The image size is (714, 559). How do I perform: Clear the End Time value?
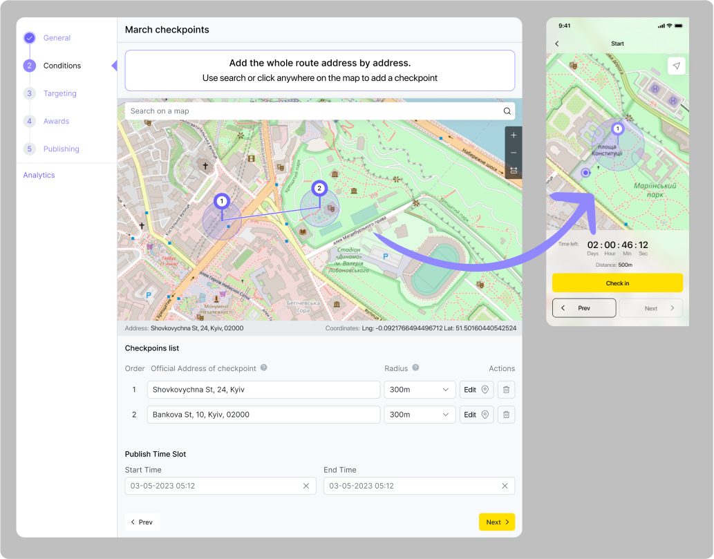pos(505,486)
